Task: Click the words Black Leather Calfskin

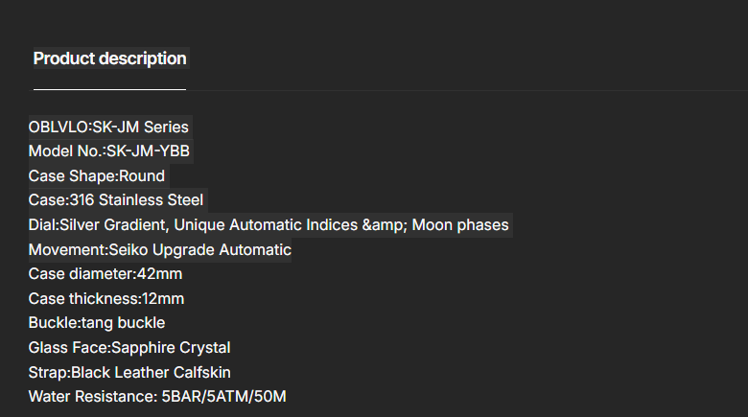Action: coord(151,372)
